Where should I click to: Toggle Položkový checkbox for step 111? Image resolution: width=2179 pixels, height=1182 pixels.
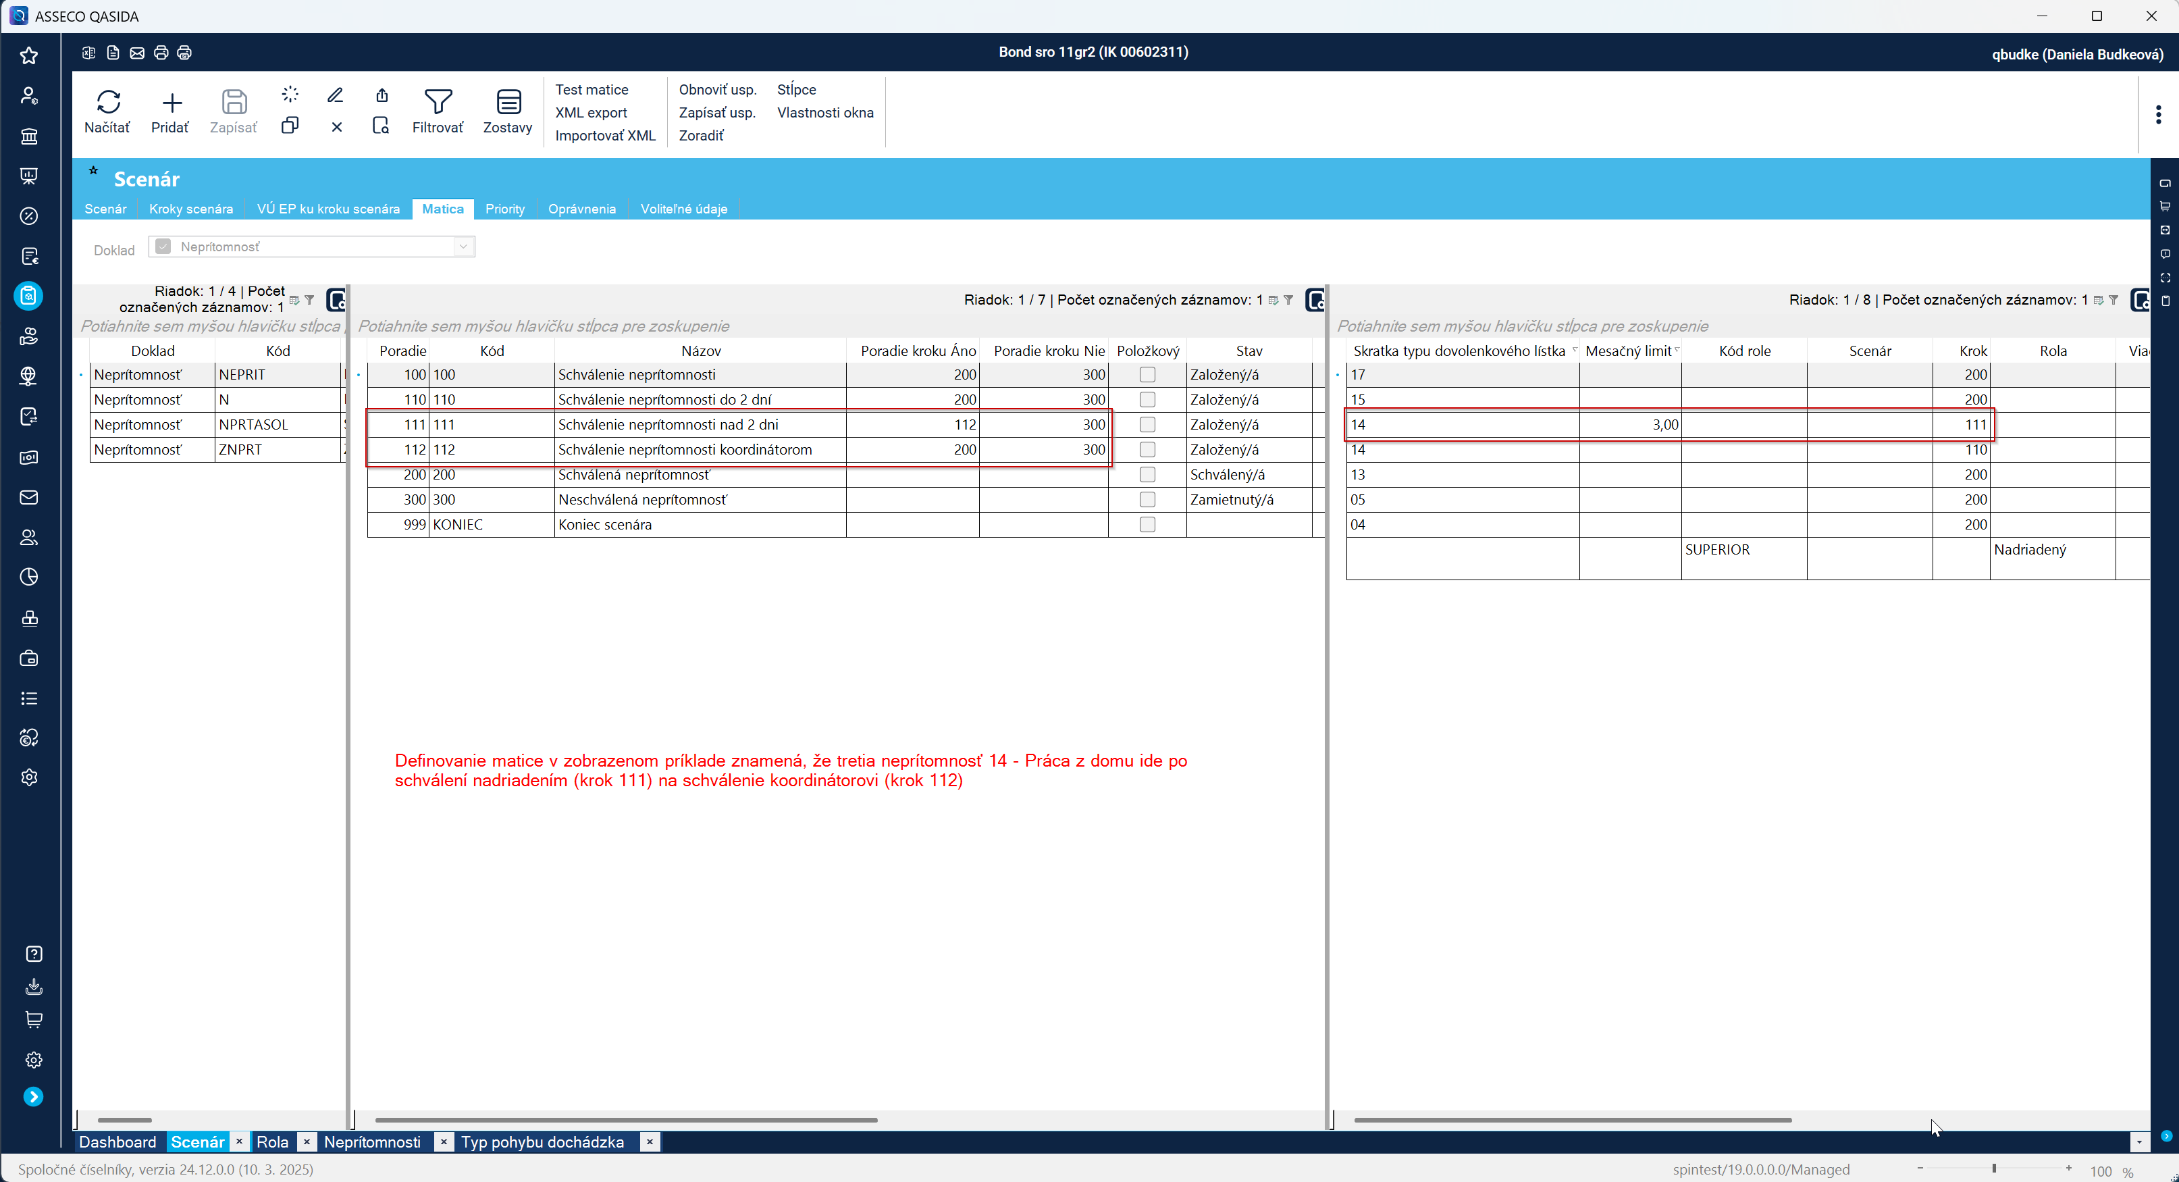pos(1147,425)
